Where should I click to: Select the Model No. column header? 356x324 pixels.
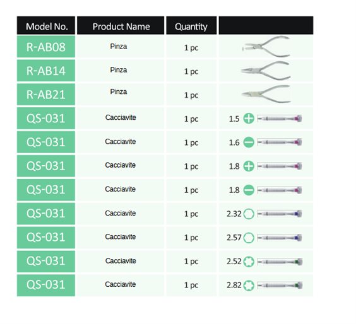point(46,25)
